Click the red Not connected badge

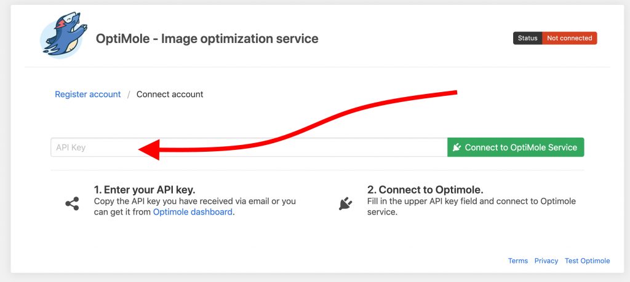point(569,38)
